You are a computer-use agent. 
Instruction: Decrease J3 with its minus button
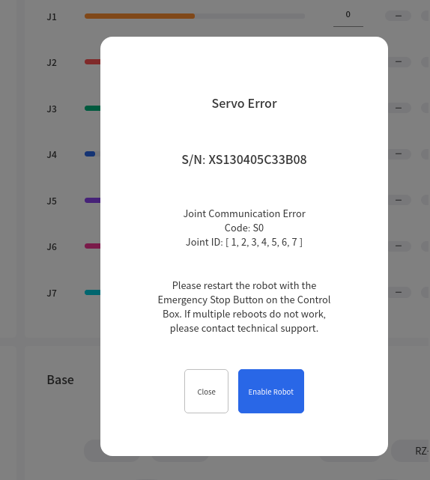[x=399, y=108]
